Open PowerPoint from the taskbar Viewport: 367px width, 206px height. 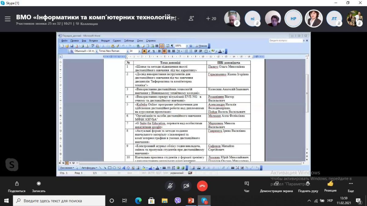pyautogui.click(x=191, y=201)
